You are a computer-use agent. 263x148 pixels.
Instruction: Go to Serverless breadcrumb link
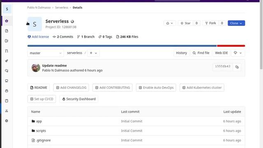point(62,7)
